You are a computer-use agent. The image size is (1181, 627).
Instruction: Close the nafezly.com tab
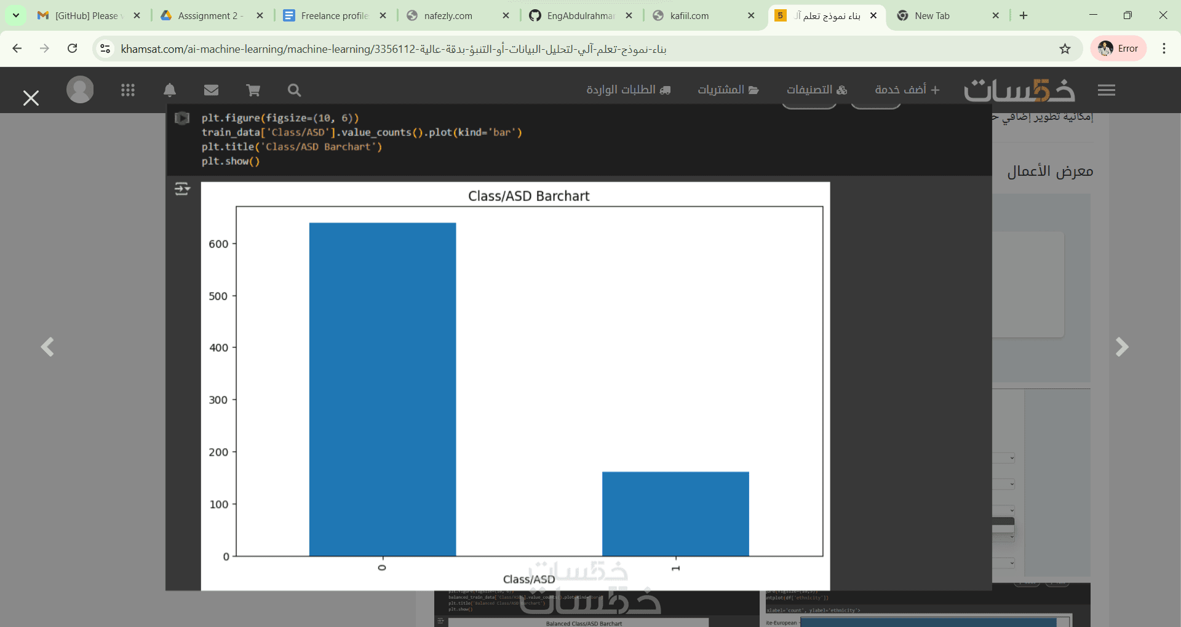[506, 15]
